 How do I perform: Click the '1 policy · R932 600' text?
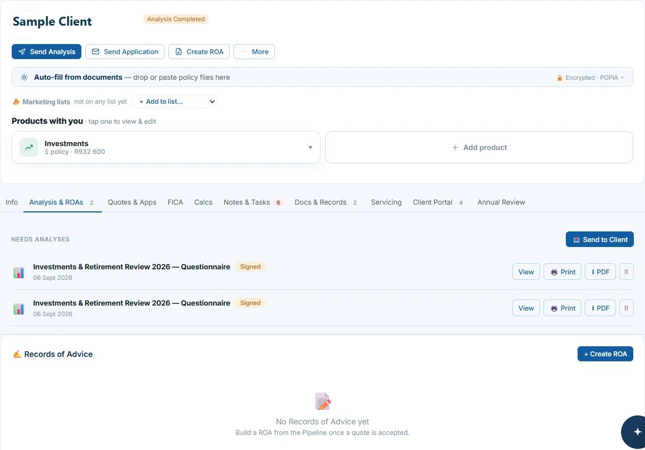pyautogui.click(x=75, y=152)
